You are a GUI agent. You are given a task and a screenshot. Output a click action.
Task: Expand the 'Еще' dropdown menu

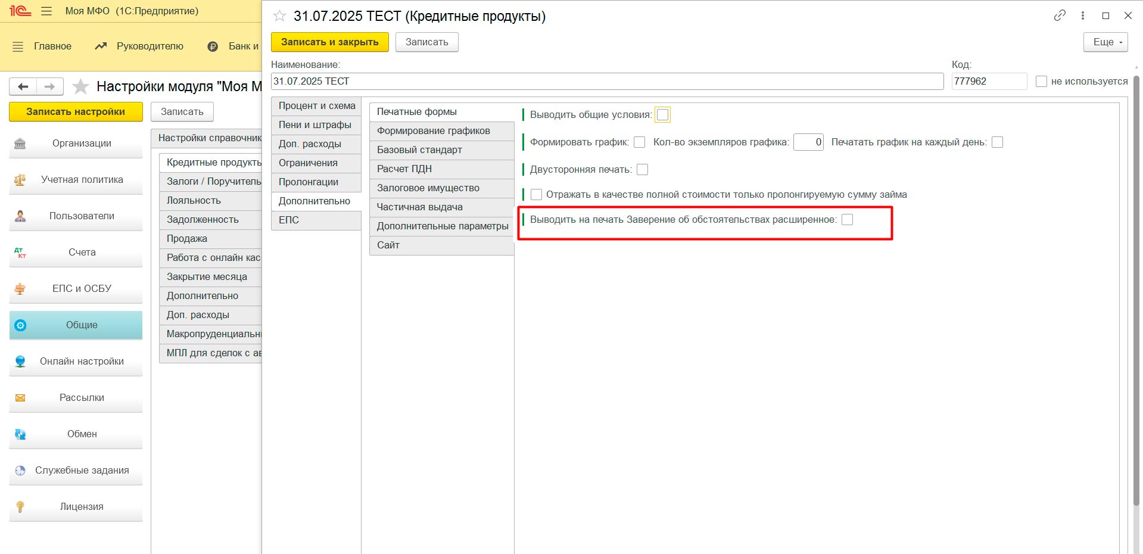pyautogui.click(x=1105, y=42)
